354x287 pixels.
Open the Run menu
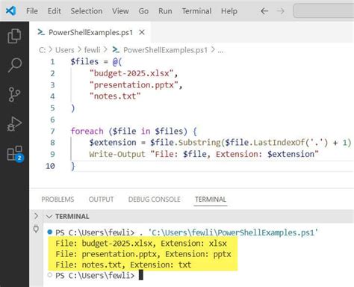165,11
